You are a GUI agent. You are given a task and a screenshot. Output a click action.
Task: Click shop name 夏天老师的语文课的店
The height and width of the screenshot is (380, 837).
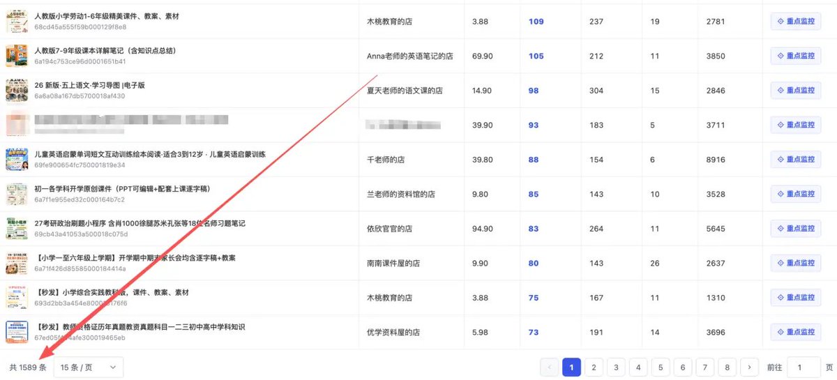[405, 91]
